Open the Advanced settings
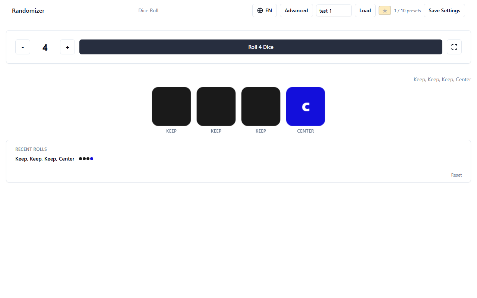Image resolution: width=477 pixels, height=298 pixels. point(296,10)
